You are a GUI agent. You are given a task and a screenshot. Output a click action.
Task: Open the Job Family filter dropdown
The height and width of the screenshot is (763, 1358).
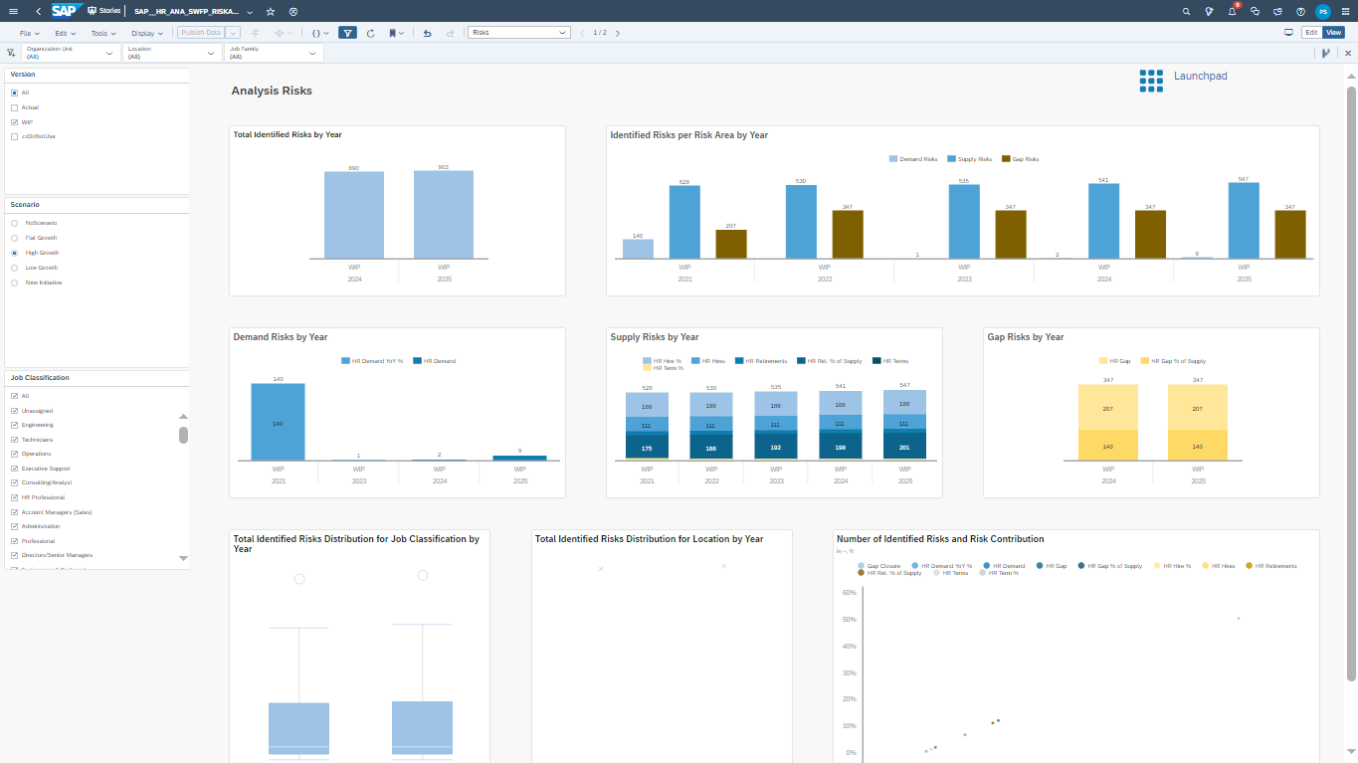coord(274,53)
